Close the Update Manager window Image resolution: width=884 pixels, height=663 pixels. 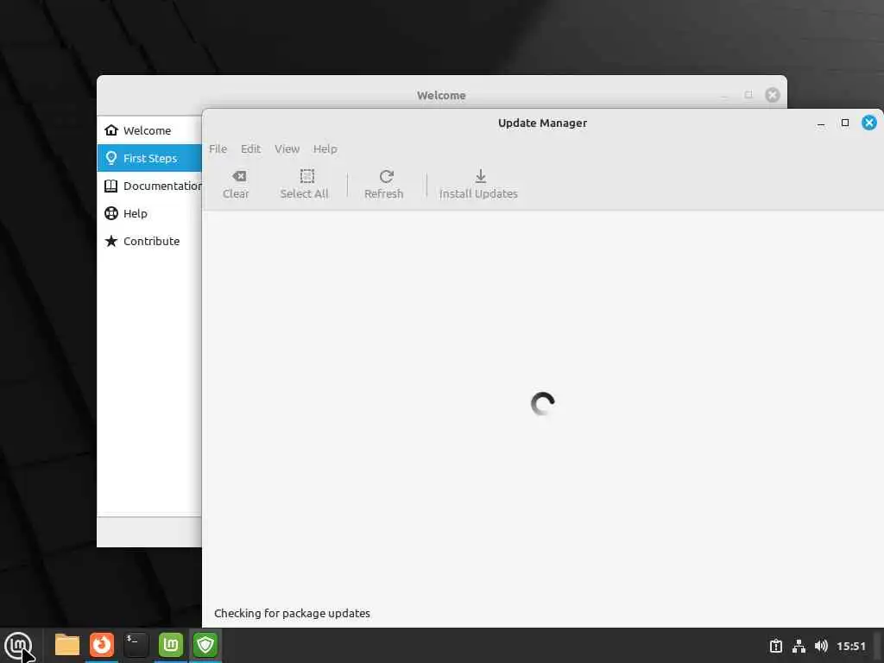click(x=868, y=123)
